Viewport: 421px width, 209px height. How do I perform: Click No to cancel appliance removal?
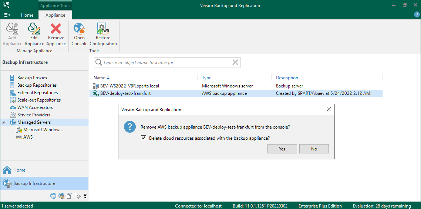coord(314,149)
